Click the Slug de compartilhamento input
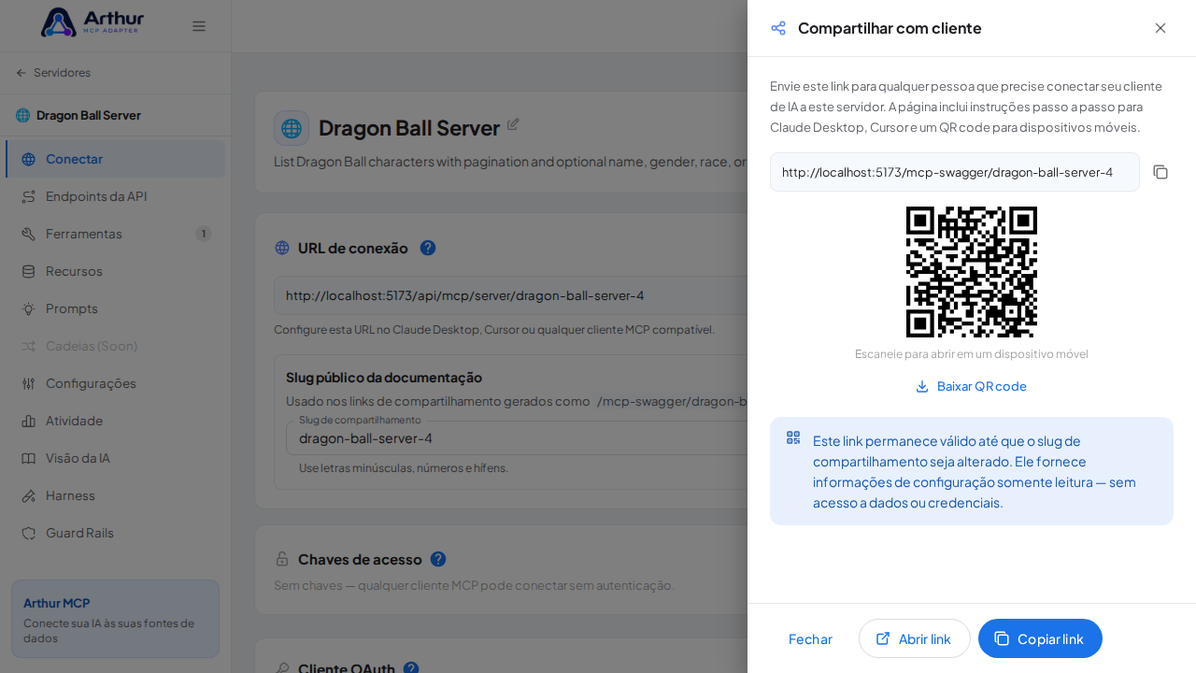This screenshot has width=1196, height=673. pyautogui.click(x=517, y=437)
